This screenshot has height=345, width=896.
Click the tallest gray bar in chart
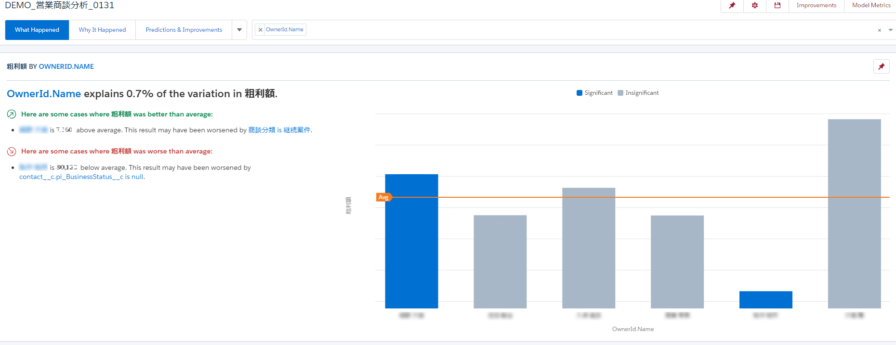coord(854,213)
